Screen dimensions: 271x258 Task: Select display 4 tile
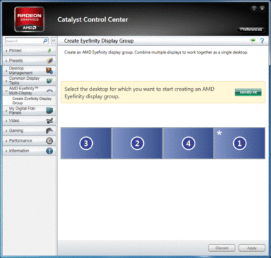coord(188,143)
